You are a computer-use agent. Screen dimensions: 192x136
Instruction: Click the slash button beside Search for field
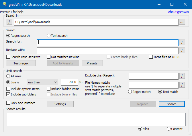point(182,42)
